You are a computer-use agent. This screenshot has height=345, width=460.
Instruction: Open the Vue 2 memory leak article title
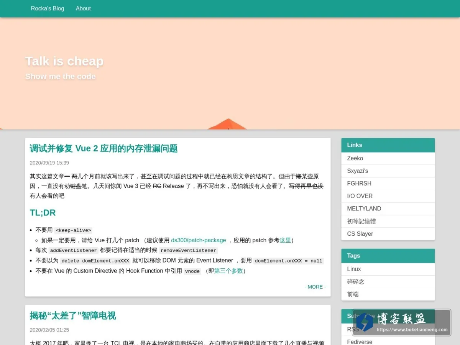(x=103, y=149)
